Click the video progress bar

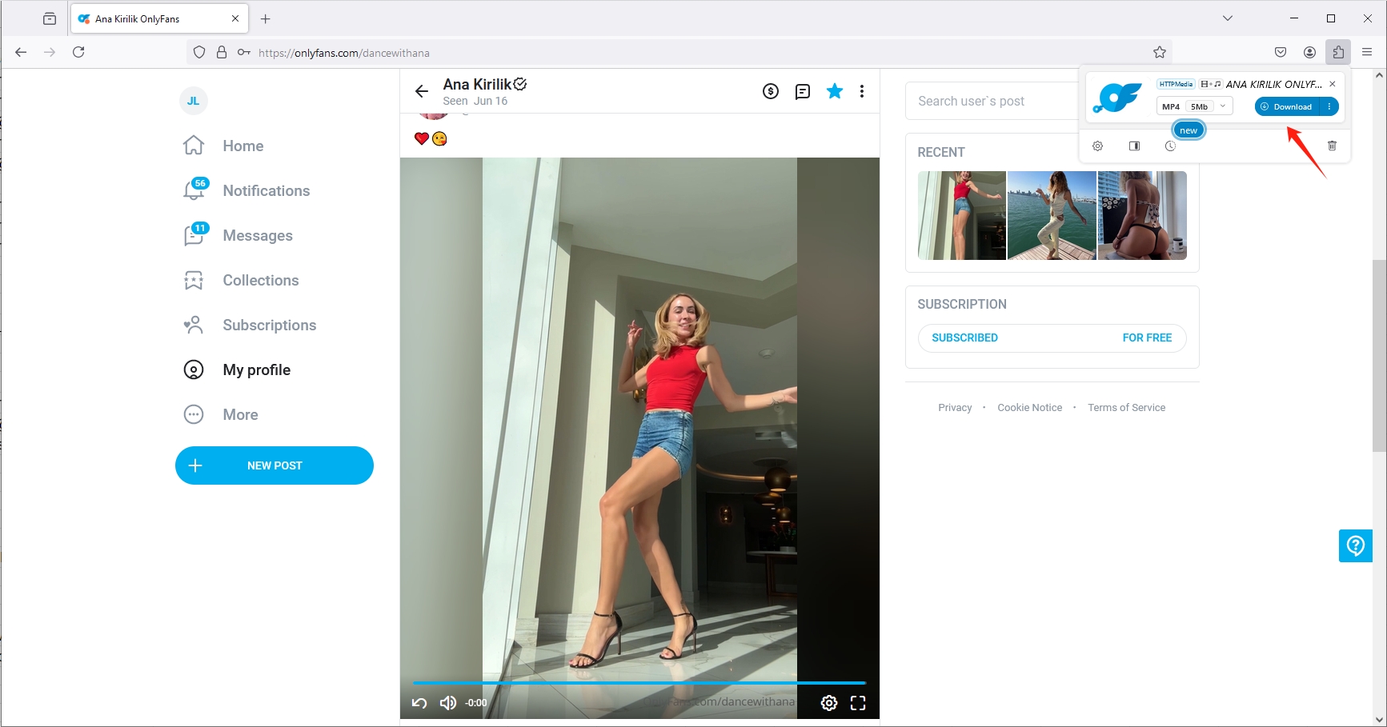tap(639, 683)
